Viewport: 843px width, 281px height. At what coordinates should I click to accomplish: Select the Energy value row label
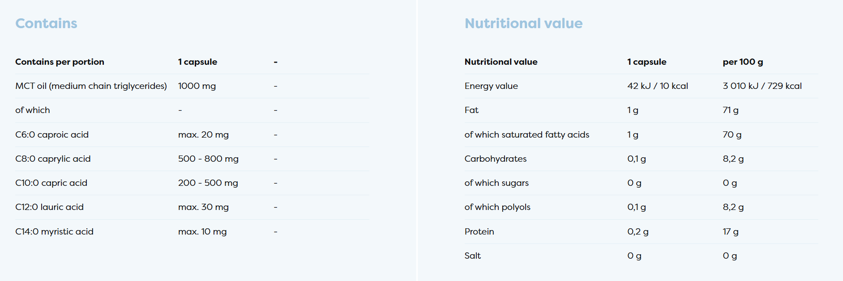[491, 86]
